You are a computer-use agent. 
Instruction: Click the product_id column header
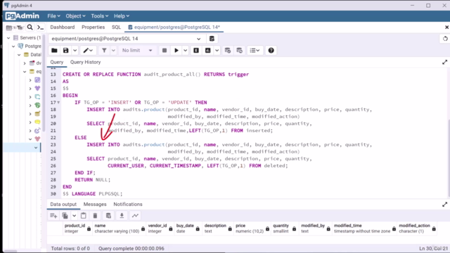pyautogui.click(x=77, y=228)
